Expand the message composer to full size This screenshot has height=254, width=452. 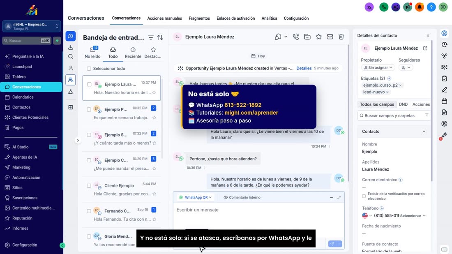[x=339, y=198]
